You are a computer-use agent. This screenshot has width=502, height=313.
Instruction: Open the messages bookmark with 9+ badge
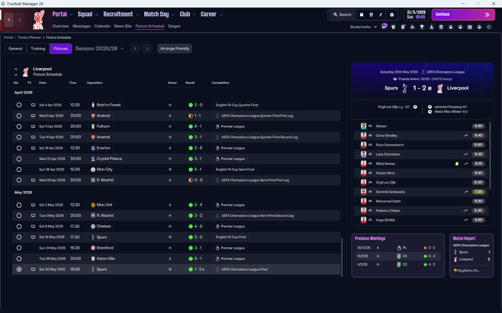tap(384, 27)
